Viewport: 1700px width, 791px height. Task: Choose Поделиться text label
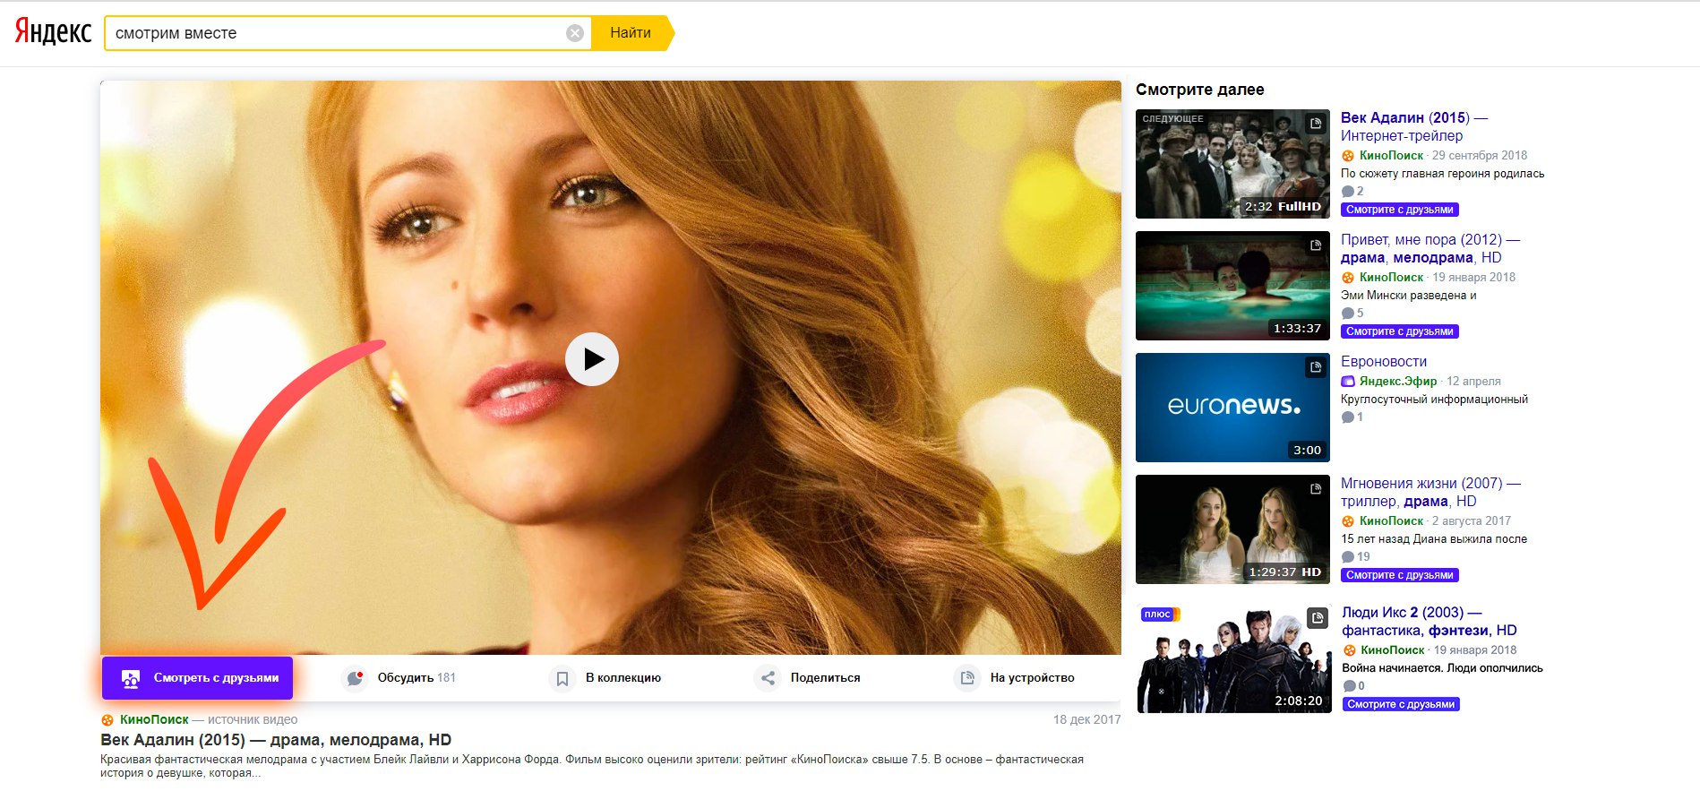(825, 678)
